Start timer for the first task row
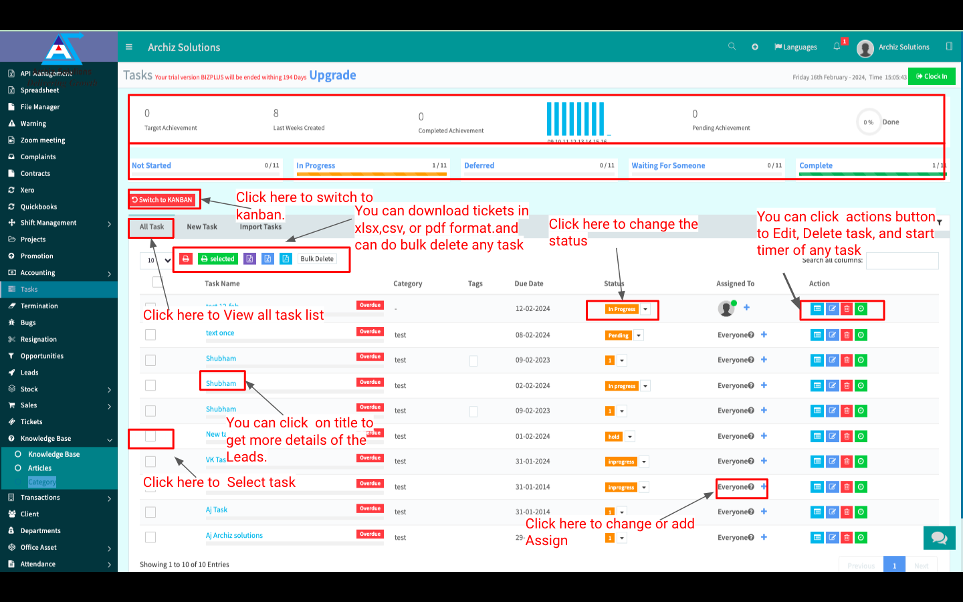The image size is (963, 602). (861, 308)
